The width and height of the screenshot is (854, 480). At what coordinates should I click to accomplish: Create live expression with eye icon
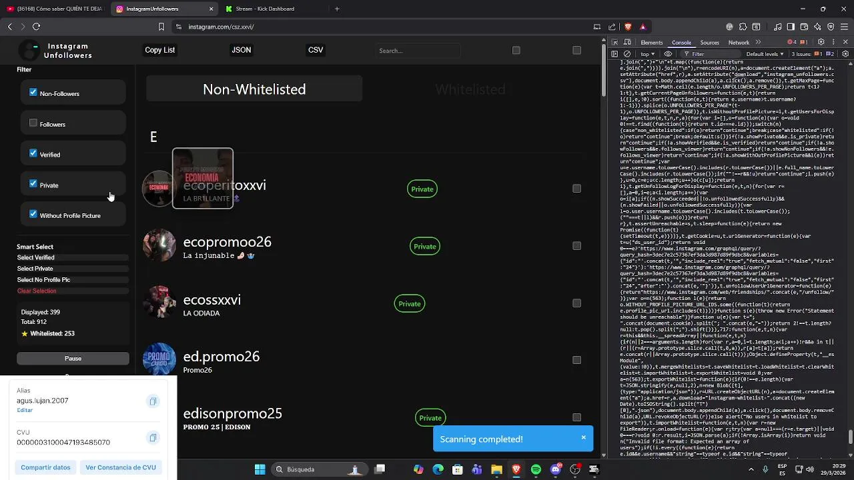pyautogui.click(x=668, y=54)
